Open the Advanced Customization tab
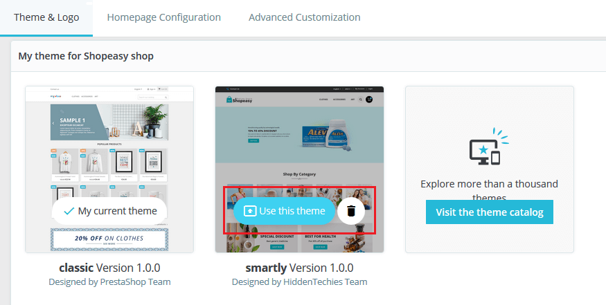606x305 pixels. click(305, 18)
